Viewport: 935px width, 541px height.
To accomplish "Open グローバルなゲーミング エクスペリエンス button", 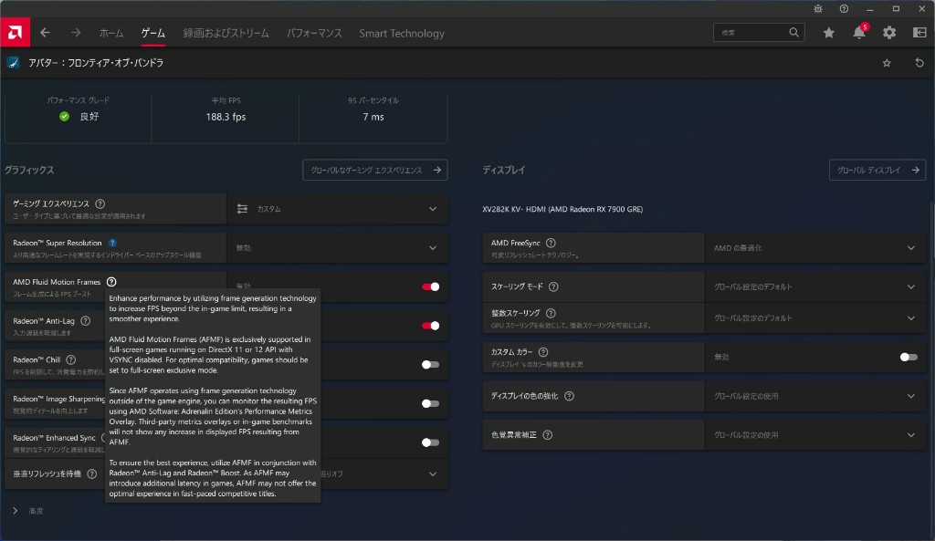I will point(374,170).
